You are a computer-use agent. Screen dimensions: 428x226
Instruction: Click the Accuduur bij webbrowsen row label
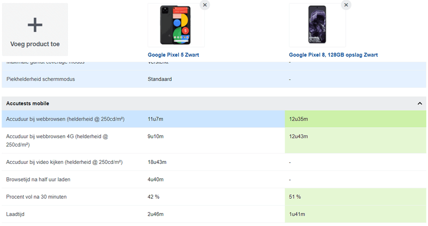tap(65, 119)
